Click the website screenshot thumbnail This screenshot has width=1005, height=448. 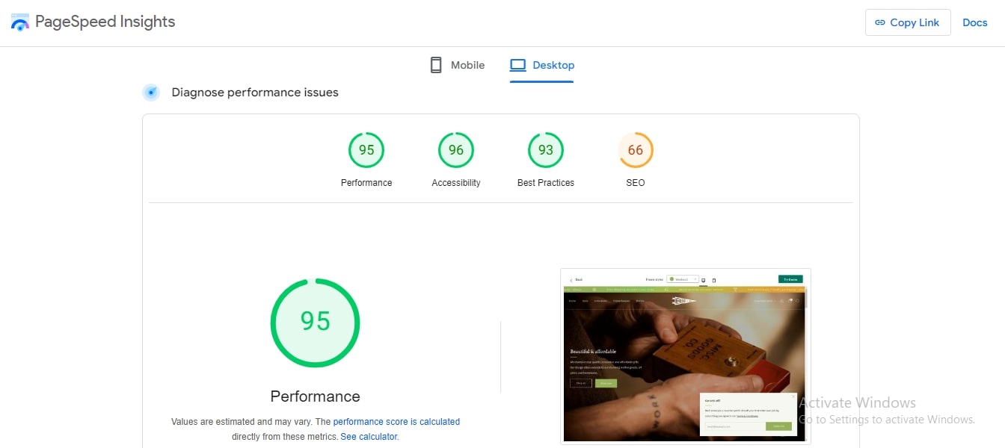(x=686, y=357)
